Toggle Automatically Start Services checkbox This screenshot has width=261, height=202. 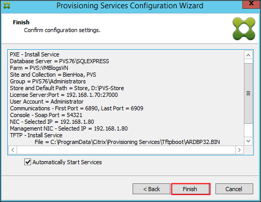point(27,162)
